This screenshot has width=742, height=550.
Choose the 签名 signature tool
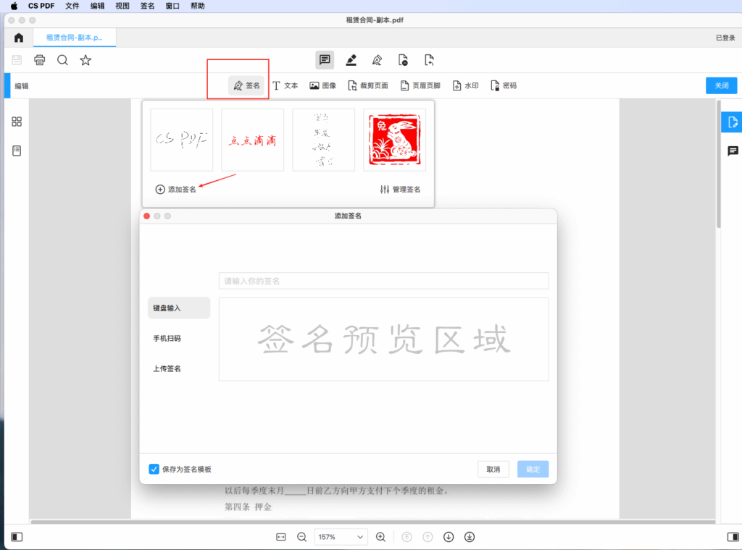246,85
